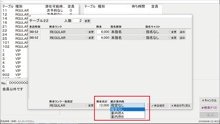Select table 24 row in list
The image size is (220, 124).
click(x=15, y=35)
